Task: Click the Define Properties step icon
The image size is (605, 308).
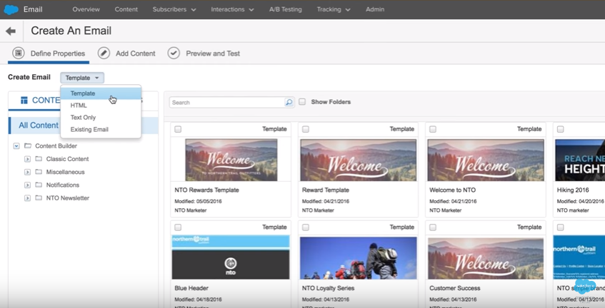Action: click(18, 53)
